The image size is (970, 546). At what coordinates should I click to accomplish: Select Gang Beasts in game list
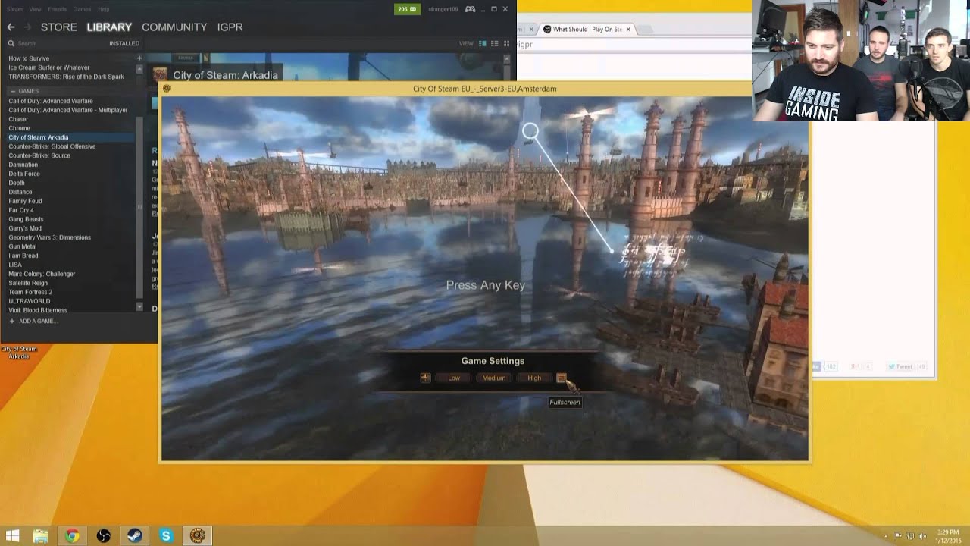tap(27, 219)
